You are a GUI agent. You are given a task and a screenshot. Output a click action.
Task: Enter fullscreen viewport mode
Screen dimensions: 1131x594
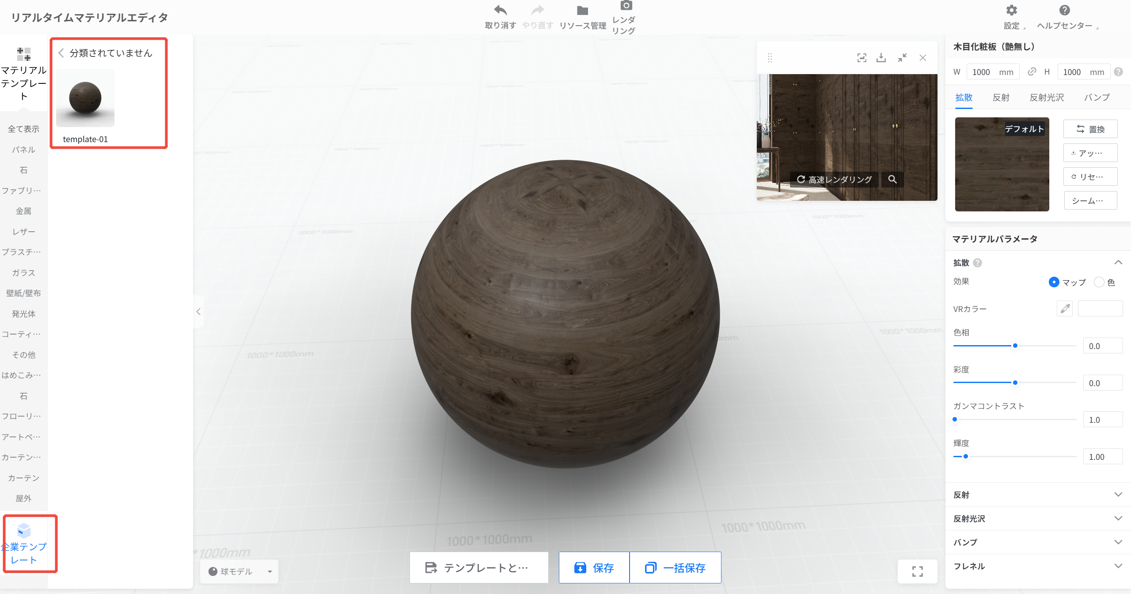918,571
